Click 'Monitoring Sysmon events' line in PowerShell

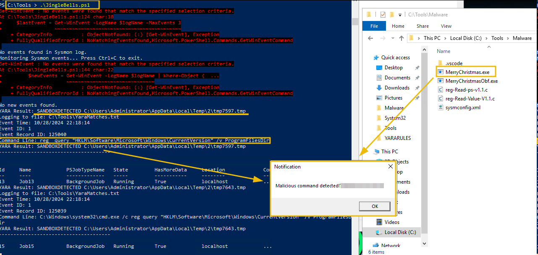coord(71,58)
